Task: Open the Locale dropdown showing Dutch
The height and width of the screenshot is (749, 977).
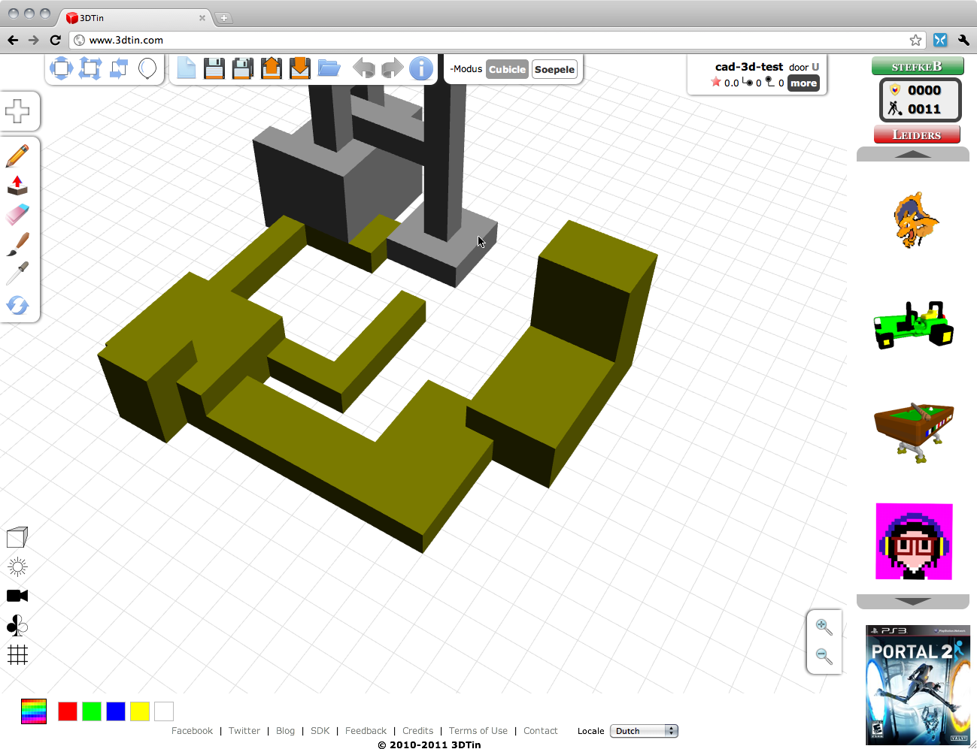Action: [x=644, y=731]
